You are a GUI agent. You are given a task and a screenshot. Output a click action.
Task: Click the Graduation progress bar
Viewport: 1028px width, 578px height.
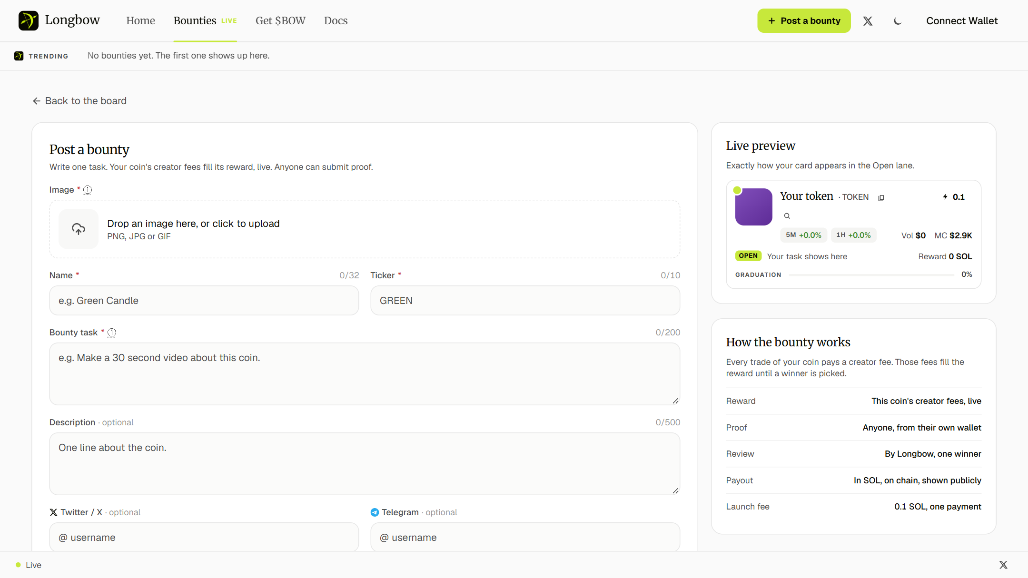pos(871,274)
